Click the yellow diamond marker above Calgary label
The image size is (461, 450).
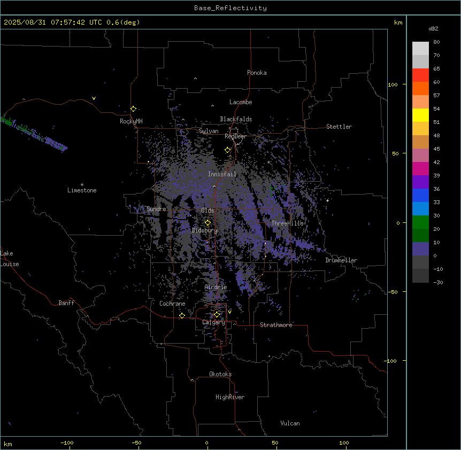[x=217, y=315]
